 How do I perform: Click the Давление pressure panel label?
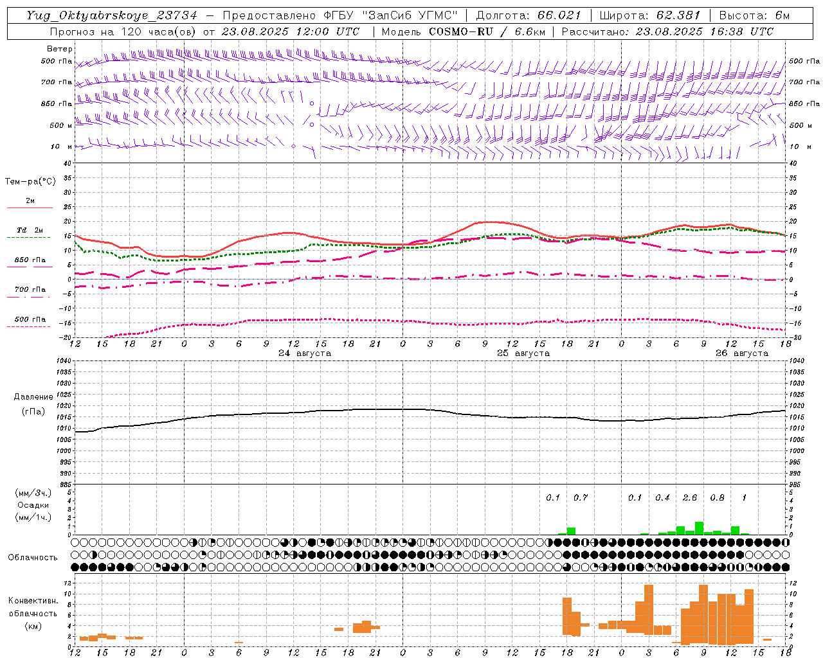(33, 397)
